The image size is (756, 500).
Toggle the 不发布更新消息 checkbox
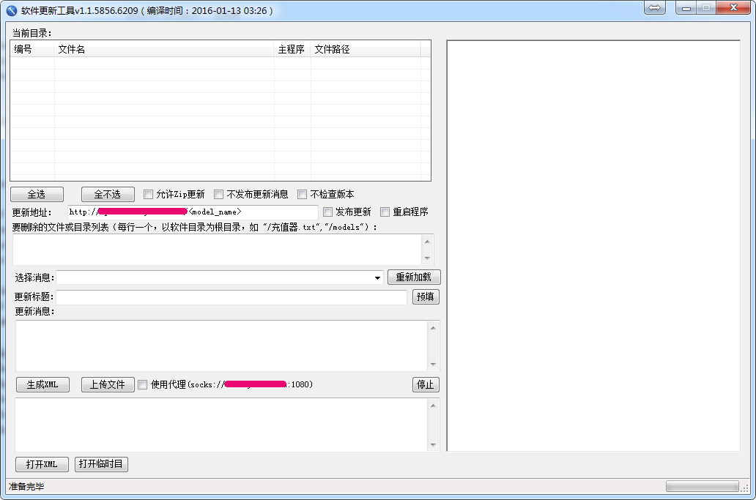(219, 195)
